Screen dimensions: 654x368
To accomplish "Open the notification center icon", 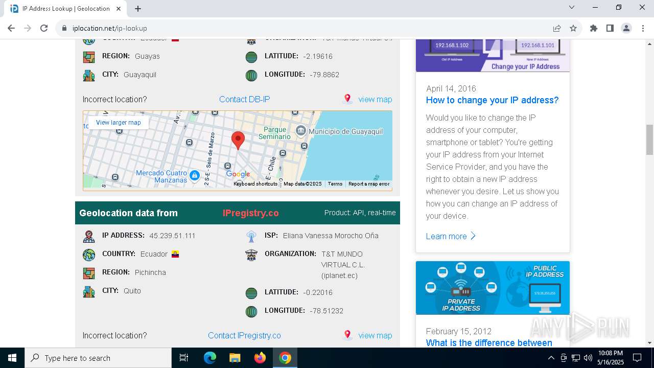I will coord(637,358).
